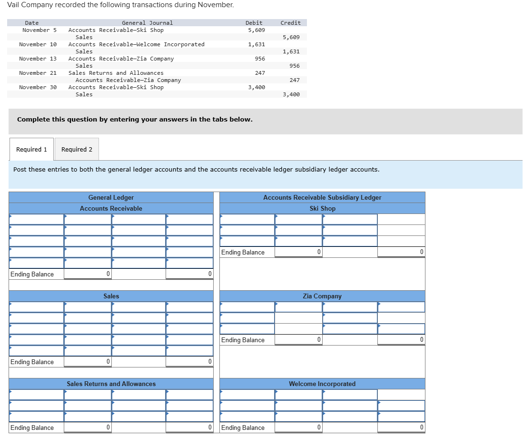Screen dimensions: 523x438
Task: Open the first dropdown in Zia Company ledger
Action: tap(245, 307)
